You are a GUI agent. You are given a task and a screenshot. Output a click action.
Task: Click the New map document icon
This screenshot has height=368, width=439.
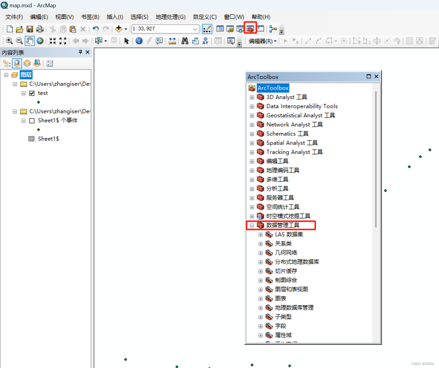pos(10,29)
